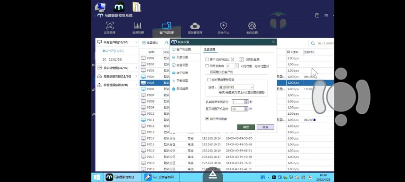Adjust 回写盘剩余 value spinner arrows
Screen dimensions: 405x182
coord(237,66)
